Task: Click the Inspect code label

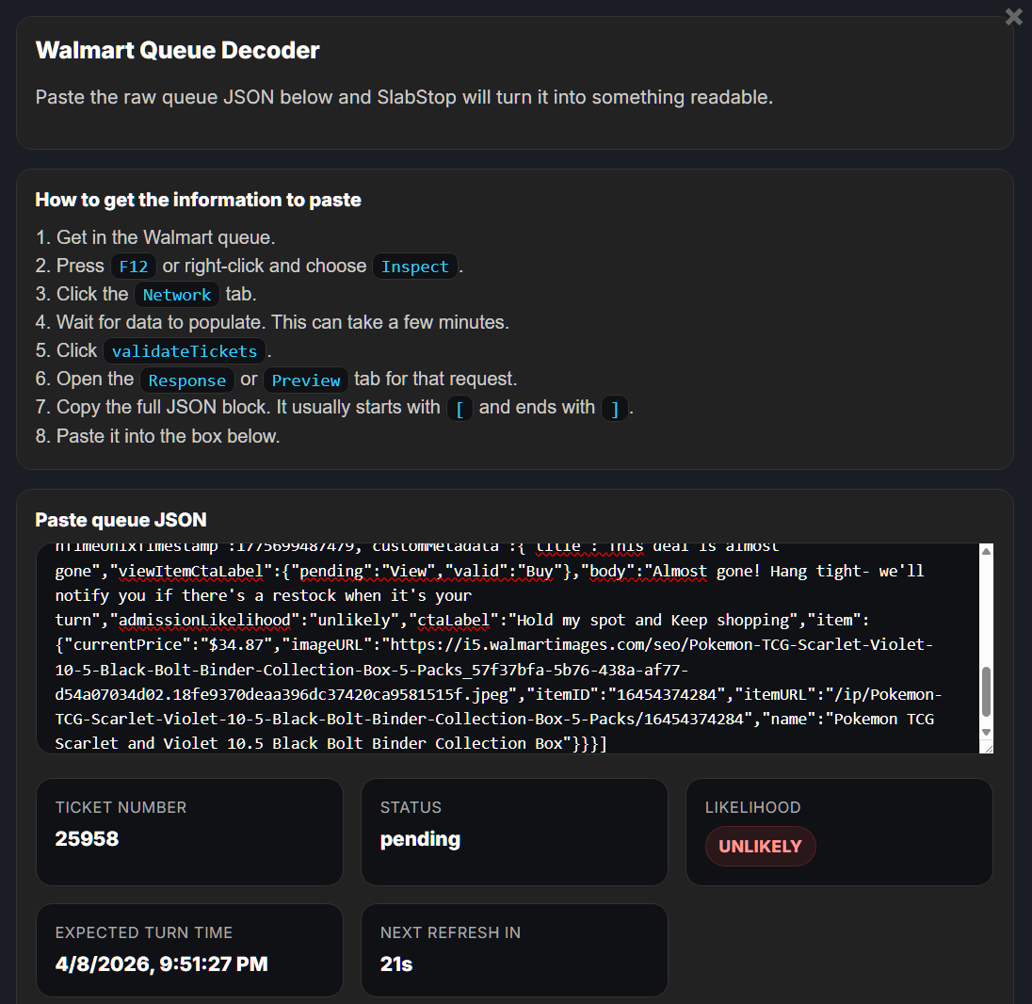Action: (x=414, y=266)
